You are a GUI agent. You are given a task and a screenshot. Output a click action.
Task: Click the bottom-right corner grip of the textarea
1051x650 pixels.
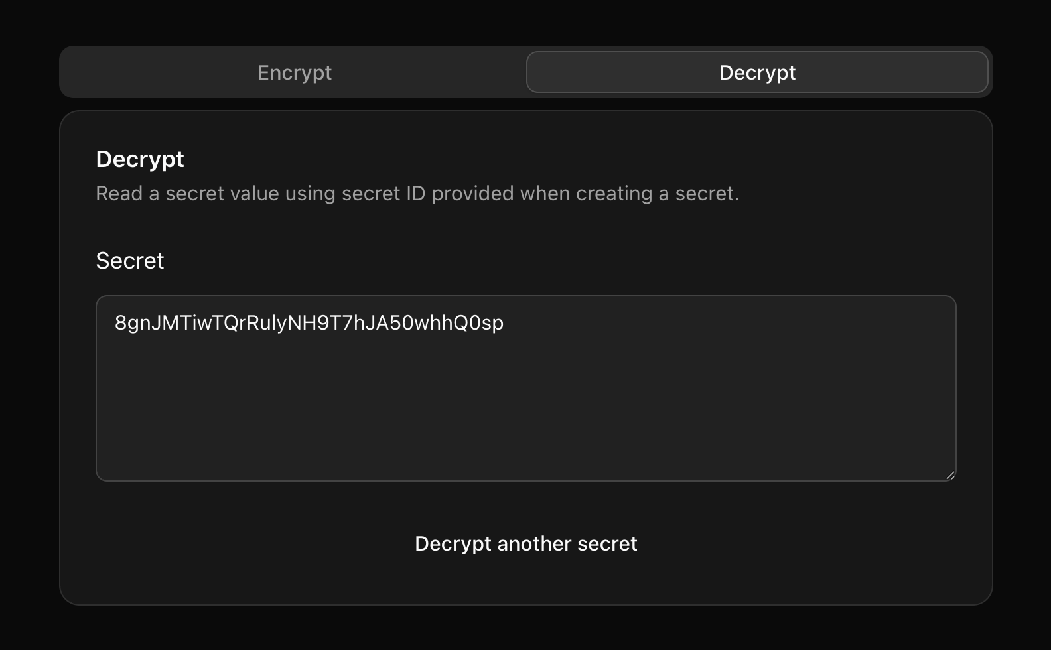(951, 476)
